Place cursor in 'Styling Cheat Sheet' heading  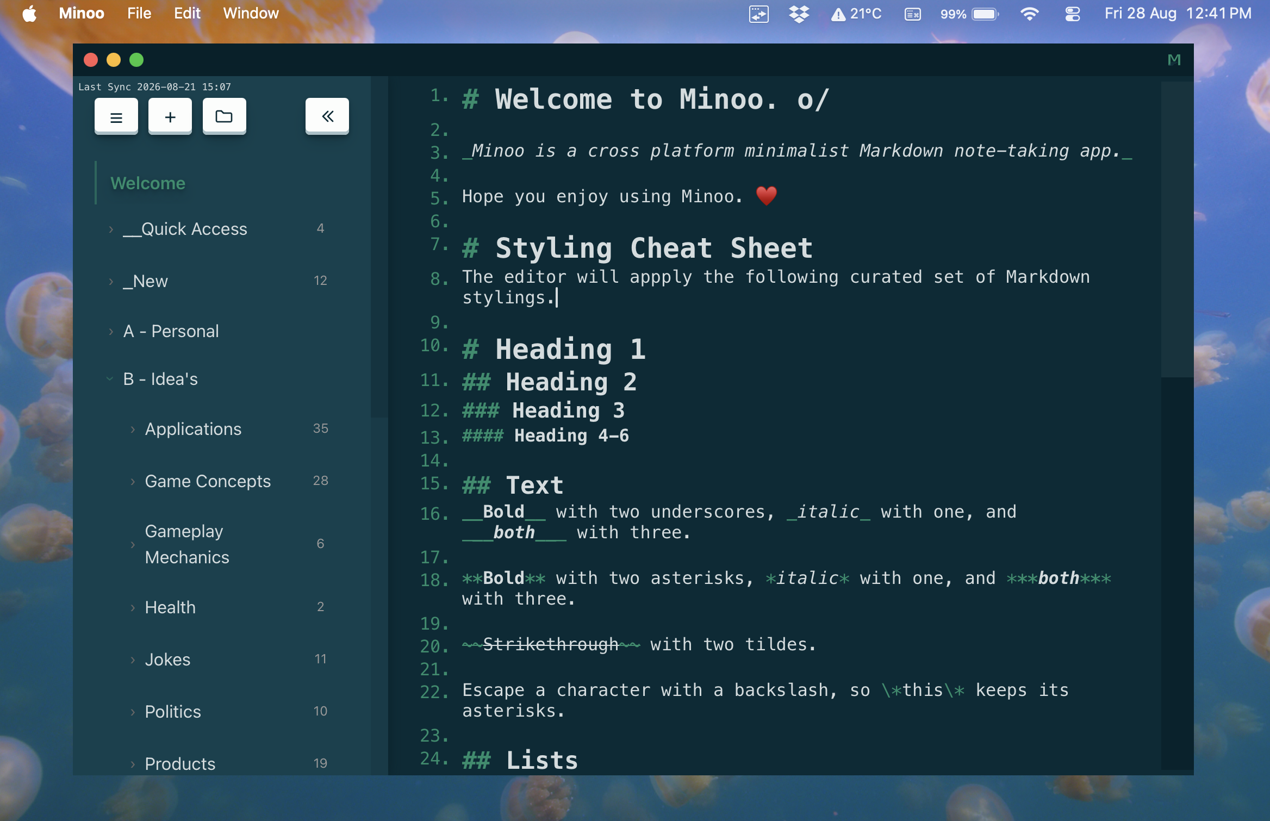(x=654, y=248)
